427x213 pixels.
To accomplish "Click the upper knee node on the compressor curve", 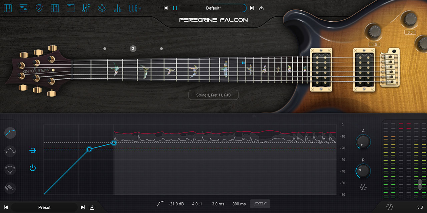I will pyautogui.click(x=114, y=143).
